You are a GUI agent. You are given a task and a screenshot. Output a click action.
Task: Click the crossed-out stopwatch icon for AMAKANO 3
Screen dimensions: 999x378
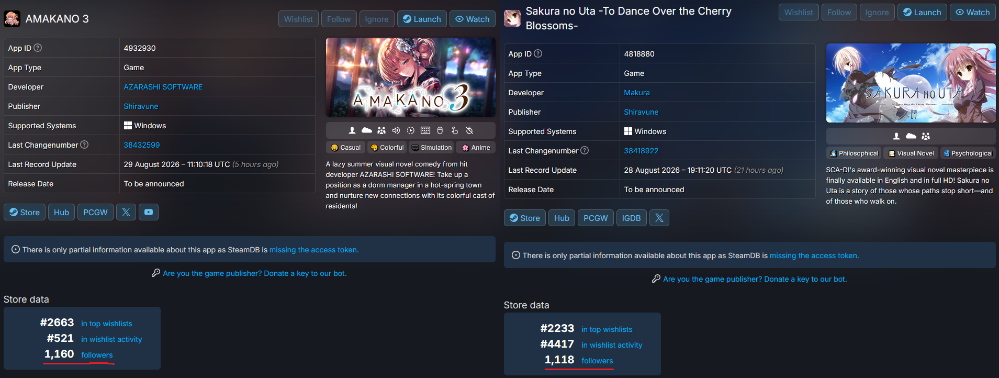(x=469, y=130)
